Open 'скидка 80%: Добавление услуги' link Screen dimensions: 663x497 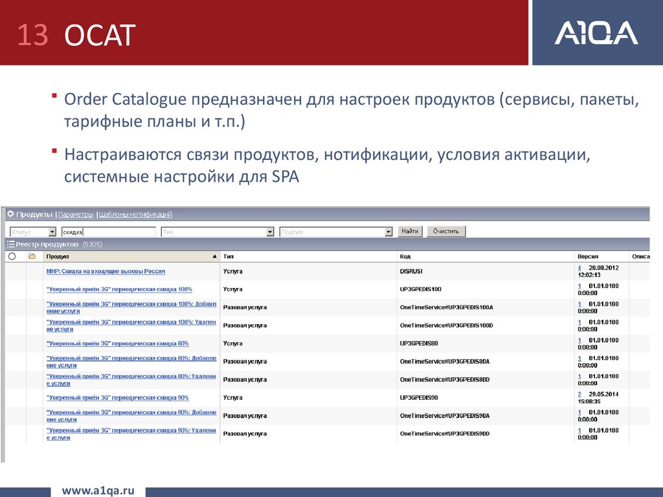[131, 362]
